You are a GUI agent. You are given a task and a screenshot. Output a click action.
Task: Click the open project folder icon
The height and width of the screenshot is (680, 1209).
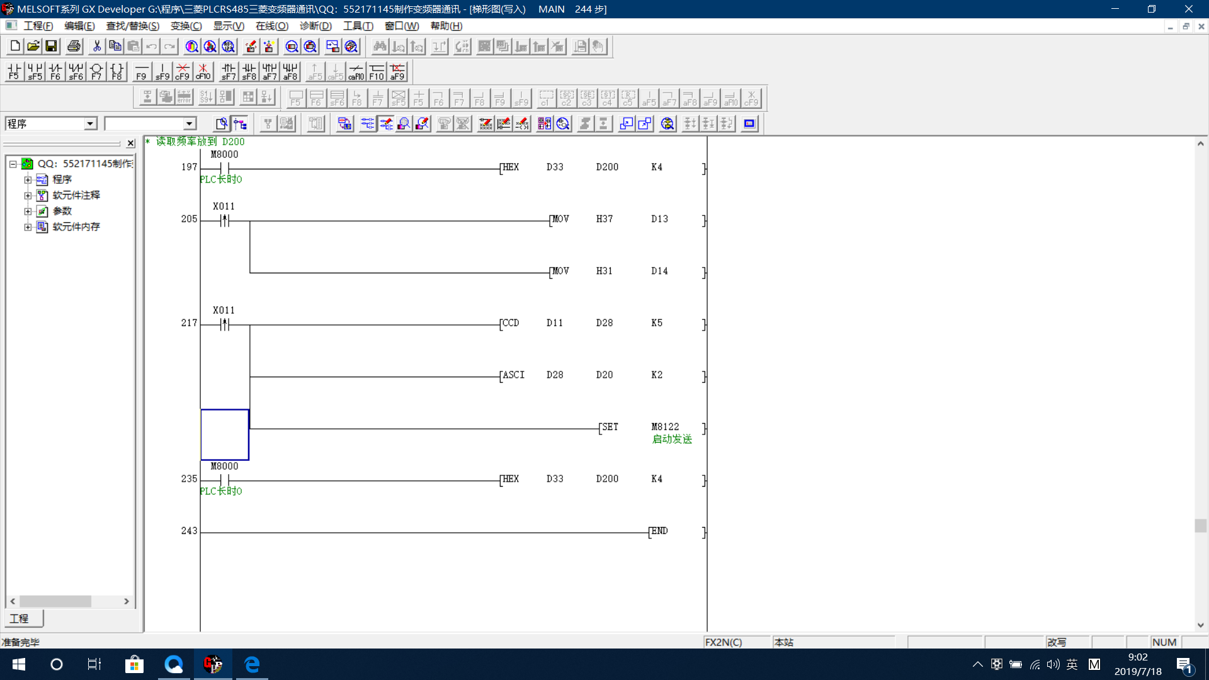pos(33,46)
